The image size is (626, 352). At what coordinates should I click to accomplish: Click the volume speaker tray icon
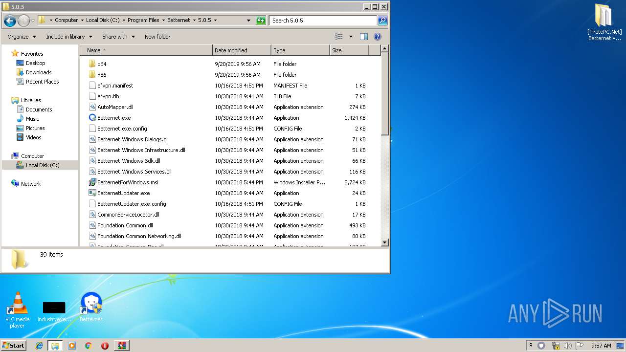coord(568,346)
